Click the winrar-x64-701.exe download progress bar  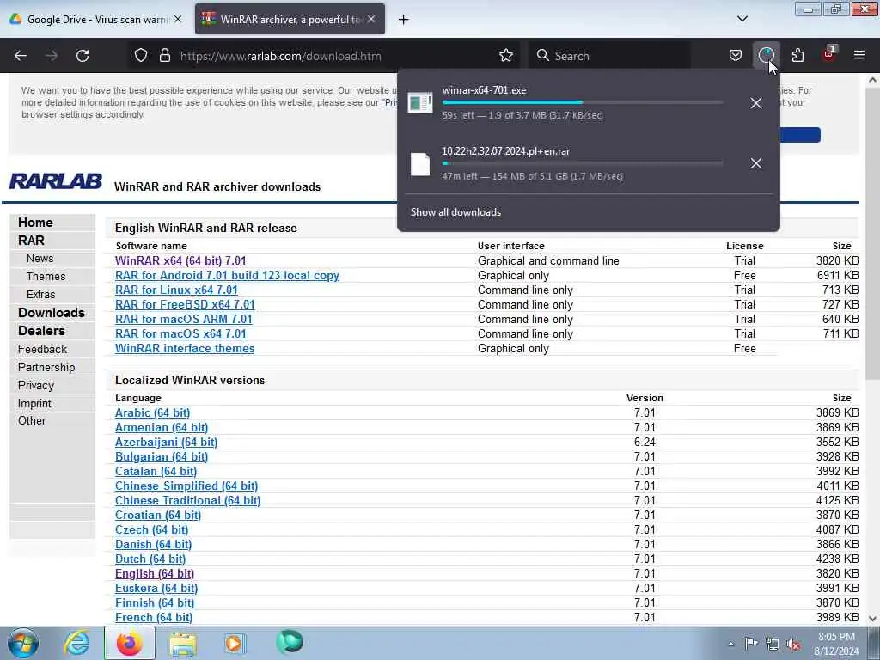tap(583, 102)
